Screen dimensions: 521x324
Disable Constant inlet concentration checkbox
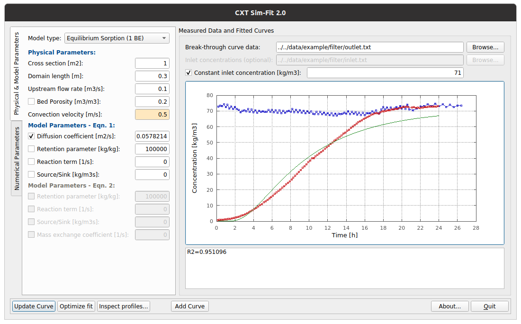click(189, 73)
